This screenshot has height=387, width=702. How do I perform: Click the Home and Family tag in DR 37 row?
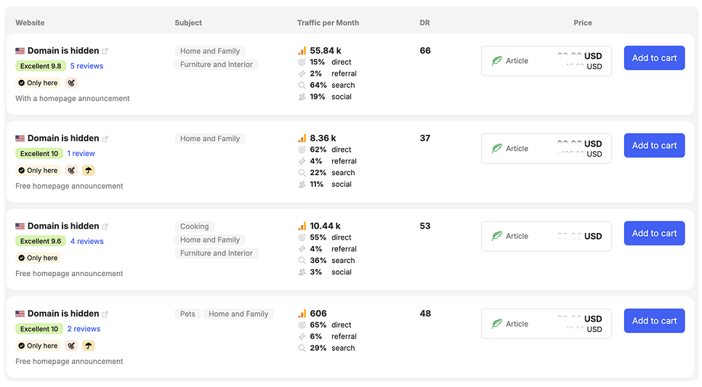(210, 139)
